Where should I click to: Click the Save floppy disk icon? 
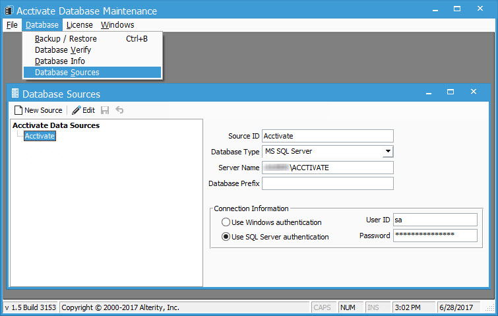(105, 110)
